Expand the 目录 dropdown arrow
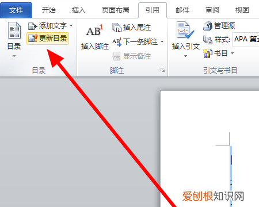Screen dimensions: 259x207 click(14, 56)
